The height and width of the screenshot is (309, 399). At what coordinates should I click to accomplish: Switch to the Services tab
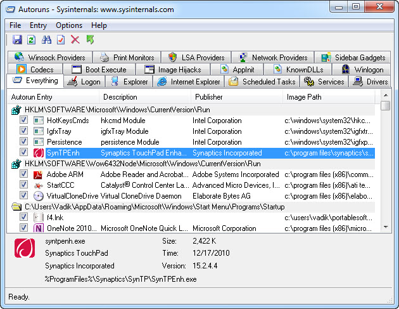click(x=324, y=82)
